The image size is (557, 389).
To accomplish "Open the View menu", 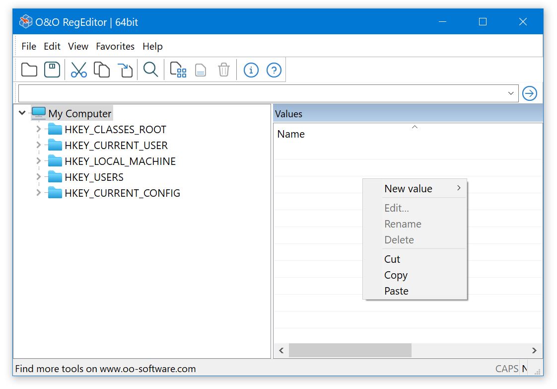I will 78,46.
